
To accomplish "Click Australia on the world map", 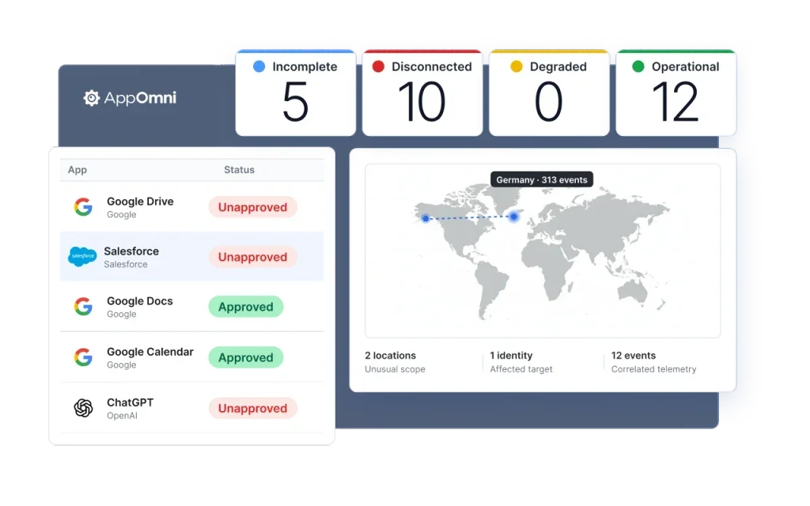I will point(634,293).
